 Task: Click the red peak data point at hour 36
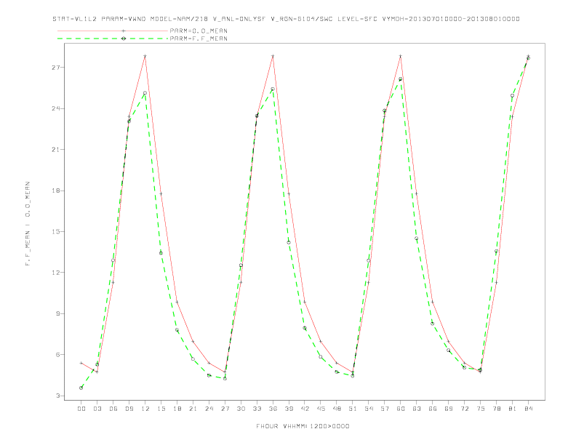coord(273,56)
